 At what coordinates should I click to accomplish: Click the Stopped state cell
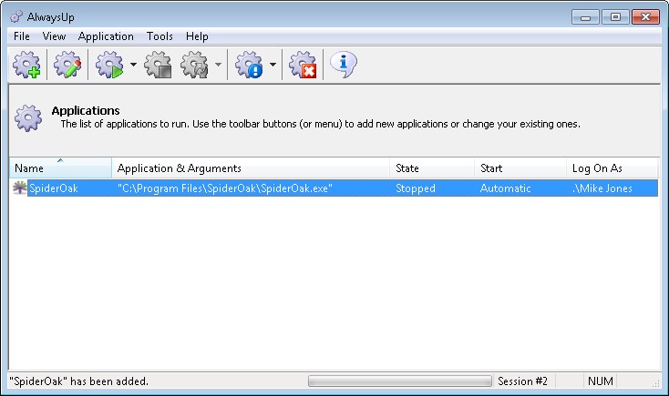coord(415,188)
